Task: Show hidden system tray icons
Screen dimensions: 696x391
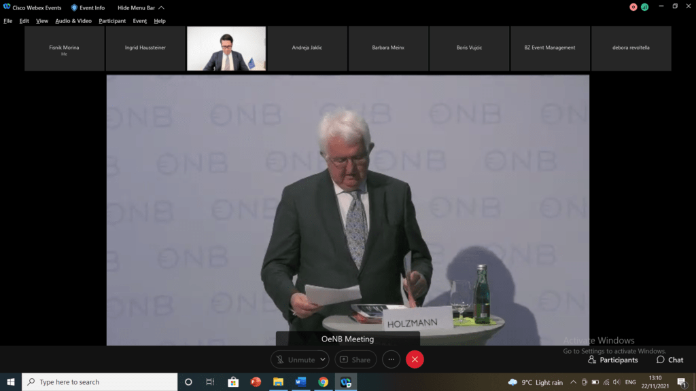Action: click(x=573, y=382)
